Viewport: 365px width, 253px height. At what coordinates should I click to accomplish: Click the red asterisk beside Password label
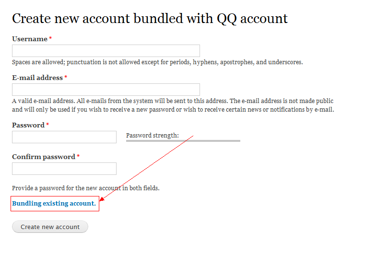[x=47, y=125]
